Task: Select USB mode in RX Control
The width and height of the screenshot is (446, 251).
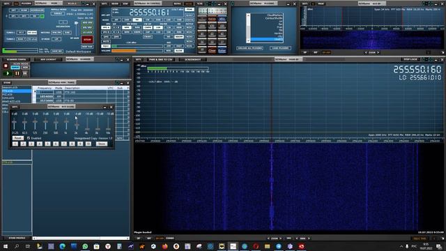Action: (x=179, y=20)
